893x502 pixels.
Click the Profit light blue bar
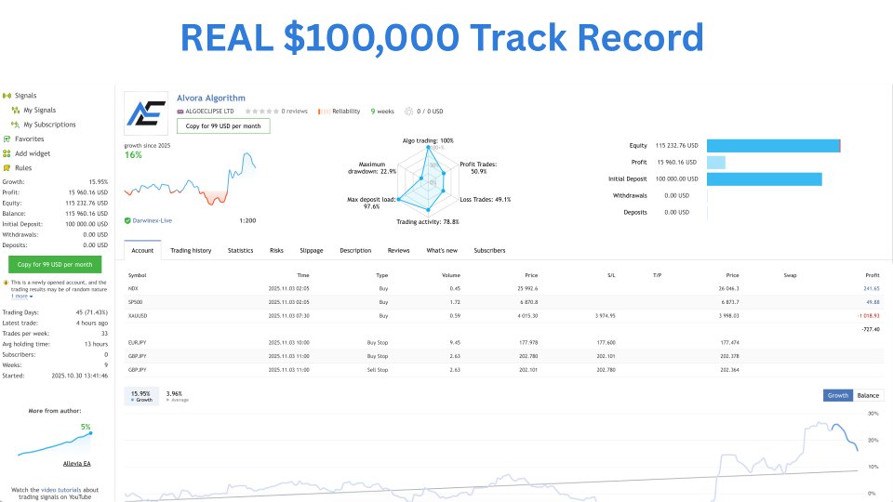coord(716,162)
